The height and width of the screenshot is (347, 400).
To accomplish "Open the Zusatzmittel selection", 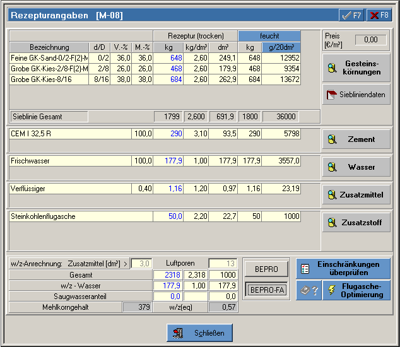I will coord(356,195).
